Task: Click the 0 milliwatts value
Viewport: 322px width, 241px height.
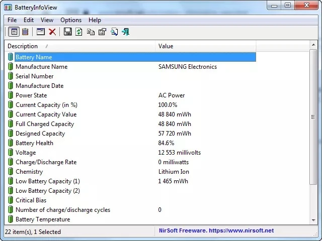Action: tap(173, 162)
